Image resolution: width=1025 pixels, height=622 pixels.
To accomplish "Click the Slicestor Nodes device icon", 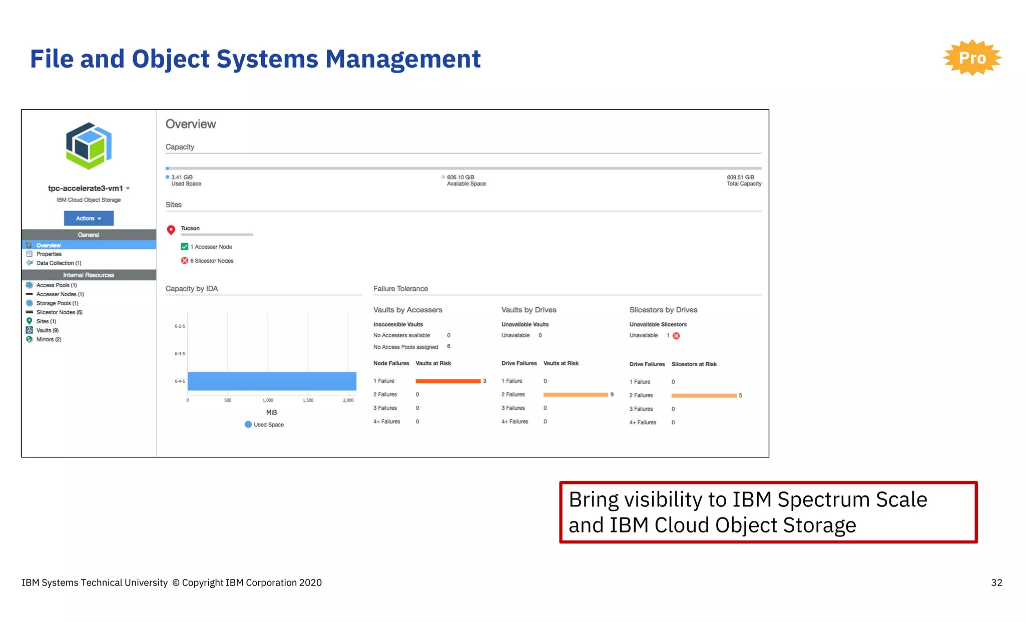I will pos(29,312).
